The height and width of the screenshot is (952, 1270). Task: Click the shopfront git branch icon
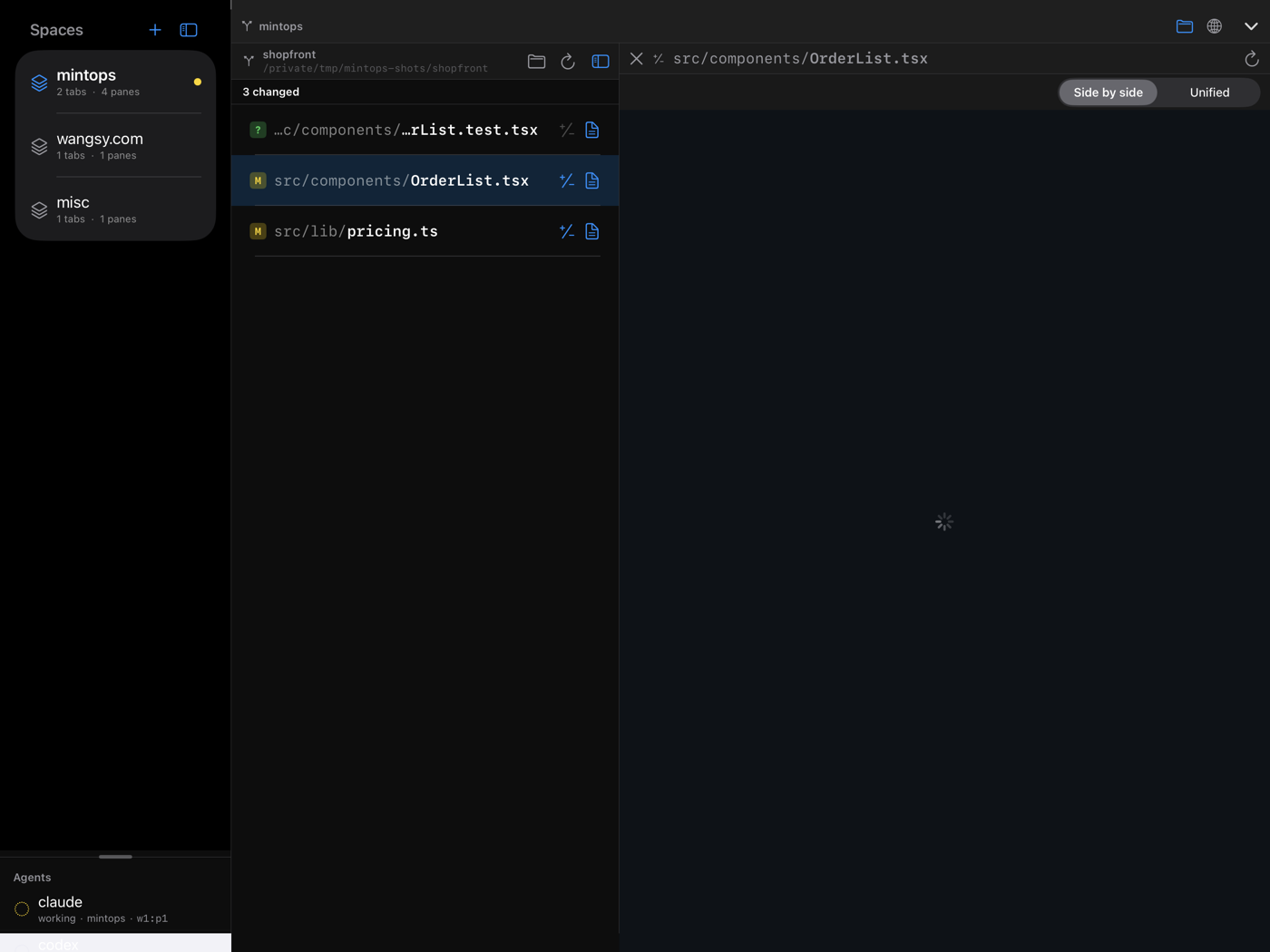point(249,61)
